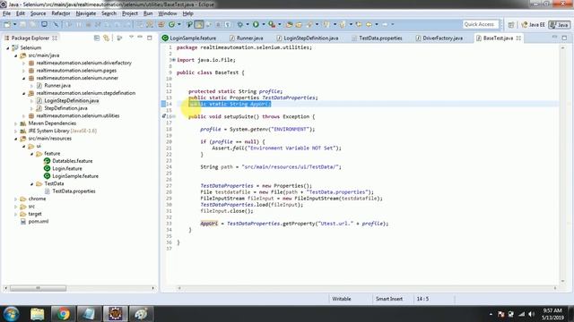Open the Help menu
The image size is (574, 322).
[187, 13]
